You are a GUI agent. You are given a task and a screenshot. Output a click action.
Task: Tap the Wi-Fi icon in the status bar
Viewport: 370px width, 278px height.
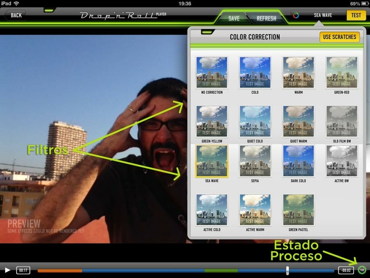click(x=15, y=2)
